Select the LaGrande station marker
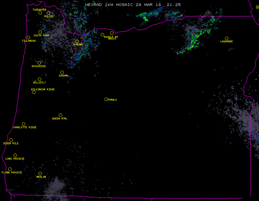 (226, 39)
